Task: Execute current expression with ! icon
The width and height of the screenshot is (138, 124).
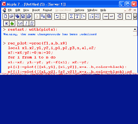Action: pyautogui.click(x=26, y=23)
